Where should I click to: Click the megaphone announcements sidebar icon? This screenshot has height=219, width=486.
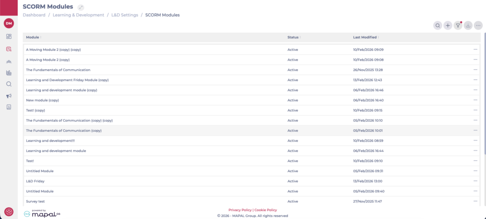(9, 96)
